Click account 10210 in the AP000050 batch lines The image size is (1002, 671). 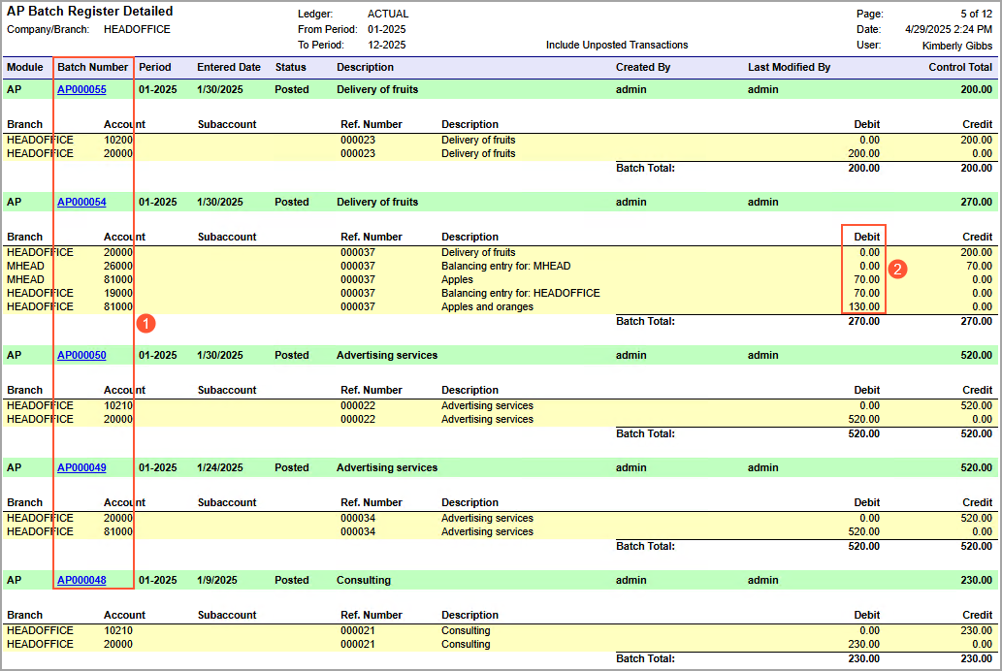point(118,405)
